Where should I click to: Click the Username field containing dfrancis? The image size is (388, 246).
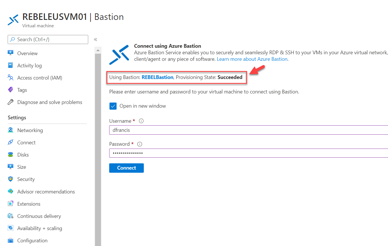248,130
